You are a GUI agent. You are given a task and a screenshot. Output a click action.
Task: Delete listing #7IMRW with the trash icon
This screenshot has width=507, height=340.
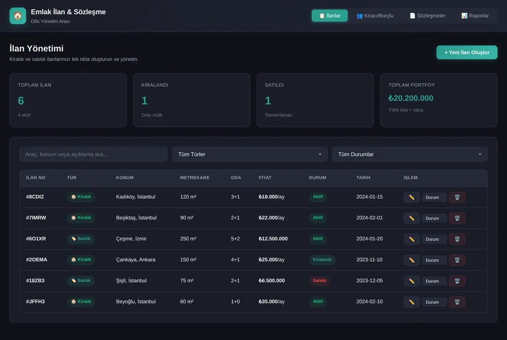(457, 218)
